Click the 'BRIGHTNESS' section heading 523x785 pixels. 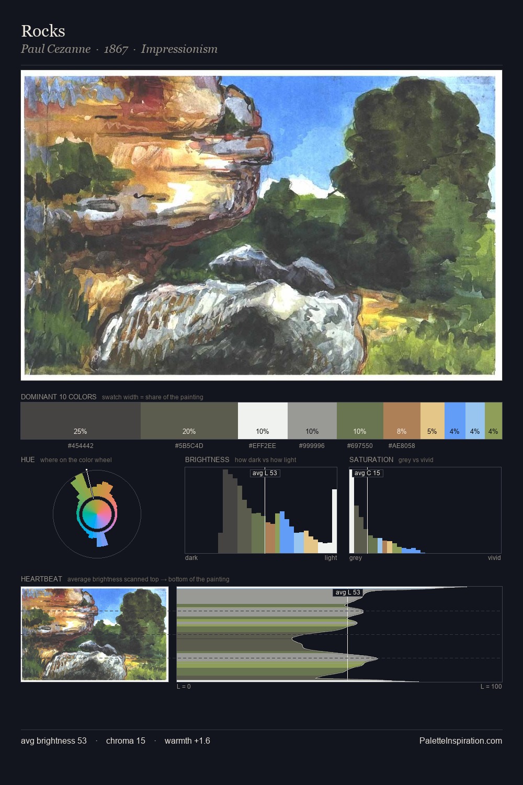tap(207, 459)
